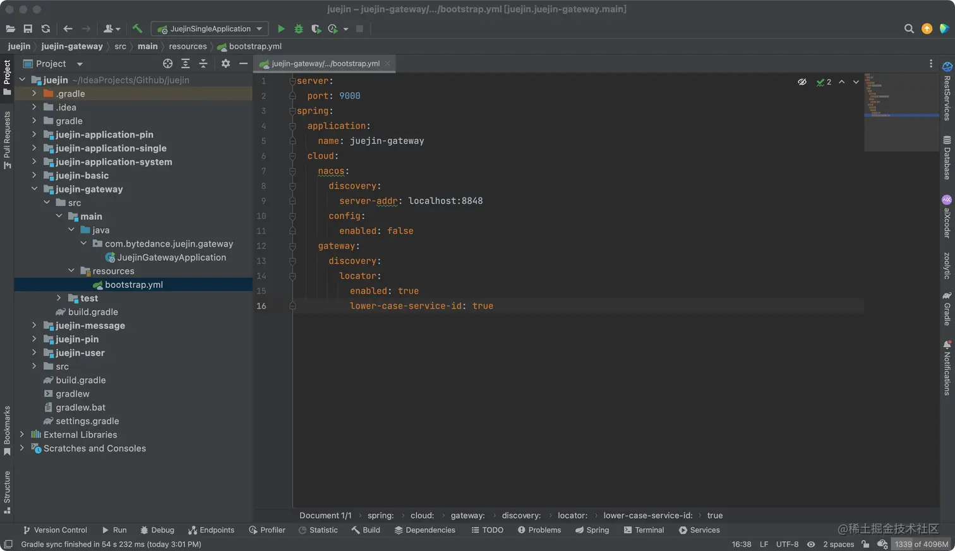Click the Expand All icon in Project panel

185,64
